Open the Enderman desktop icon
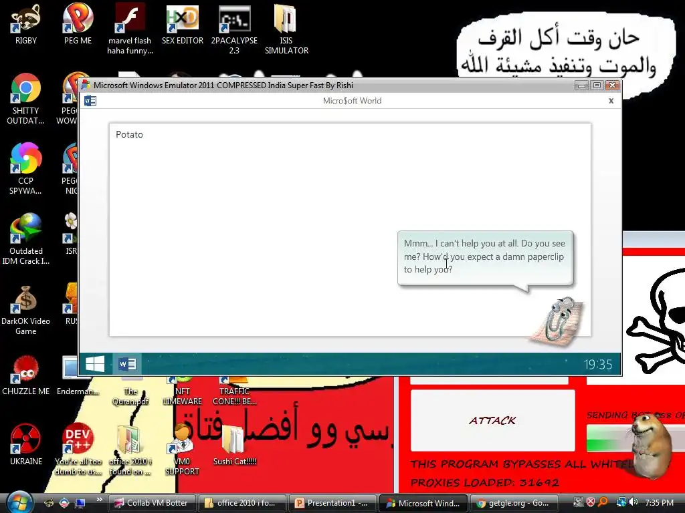The height and width of the screenshot is (513, 685). tap(78, 375)
